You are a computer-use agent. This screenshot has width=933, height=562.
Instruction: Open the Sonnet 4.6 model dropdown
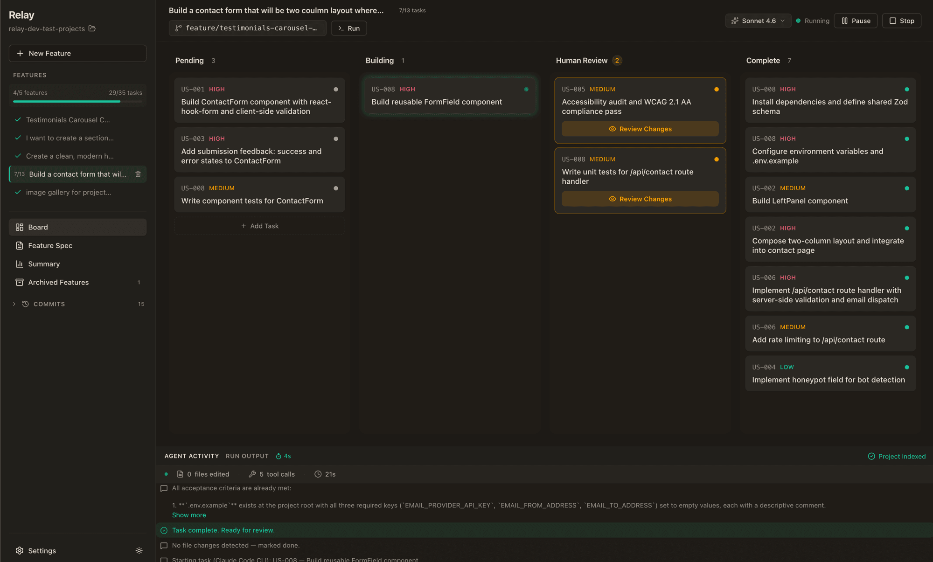coord(758,21)
